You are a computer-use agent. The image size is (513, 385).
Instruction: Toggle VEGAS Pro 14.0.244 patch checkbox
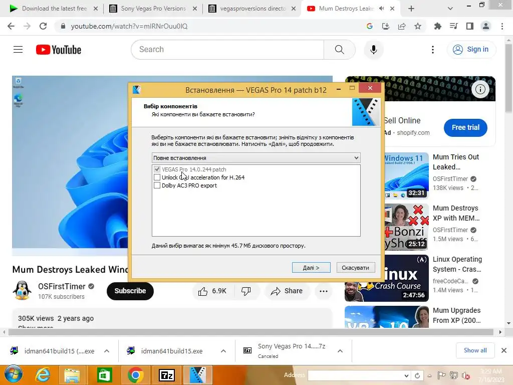click(x=157, y=169)
